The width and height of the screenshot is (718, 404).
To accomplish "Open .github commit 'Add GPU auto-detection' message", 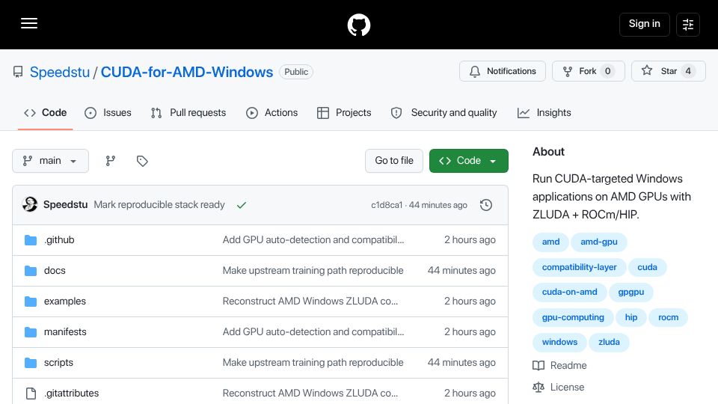I will 313,240.
